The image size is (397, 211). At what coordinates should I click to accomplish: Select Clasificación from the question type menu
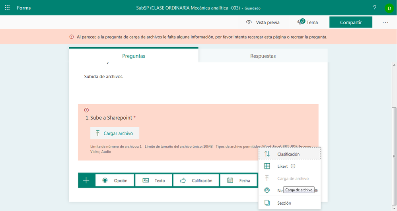click(x=289, y=154)
